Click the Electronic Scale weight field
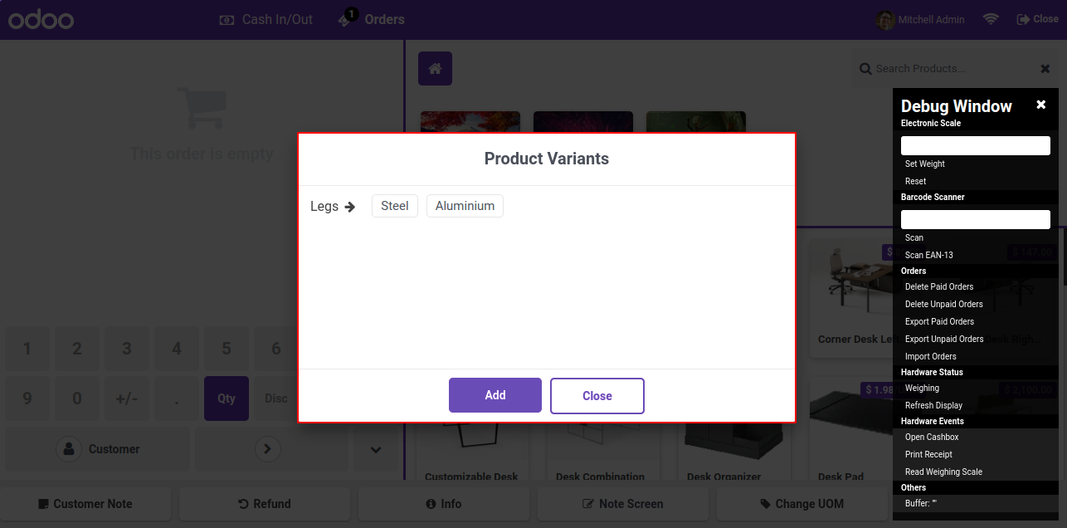The height and width of the screenshot is (528, 1067). [x=976, y=145]
